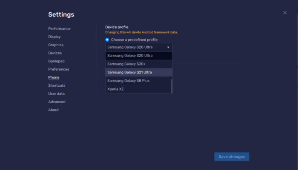Screen dimensions: 298x170
Task: Collapse the device profile dropdown arrow
Action: coord(169,47)
